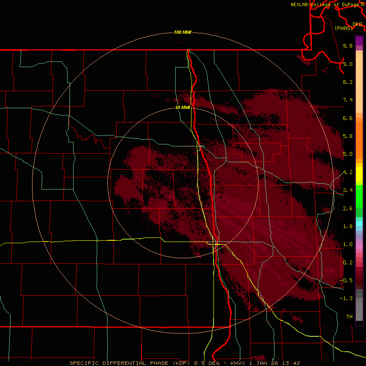Click the 9.0 value on the color scale
Screen dimensions: 366x366
click(x=348, y=64)
